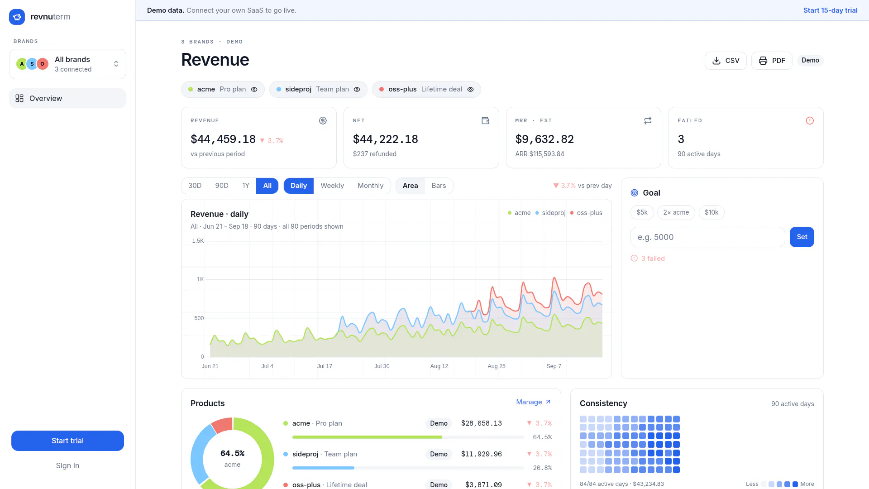Select Daily granularity
This screenshot has width=869, height=489.
pyautogui.click(x=299, y=186)
